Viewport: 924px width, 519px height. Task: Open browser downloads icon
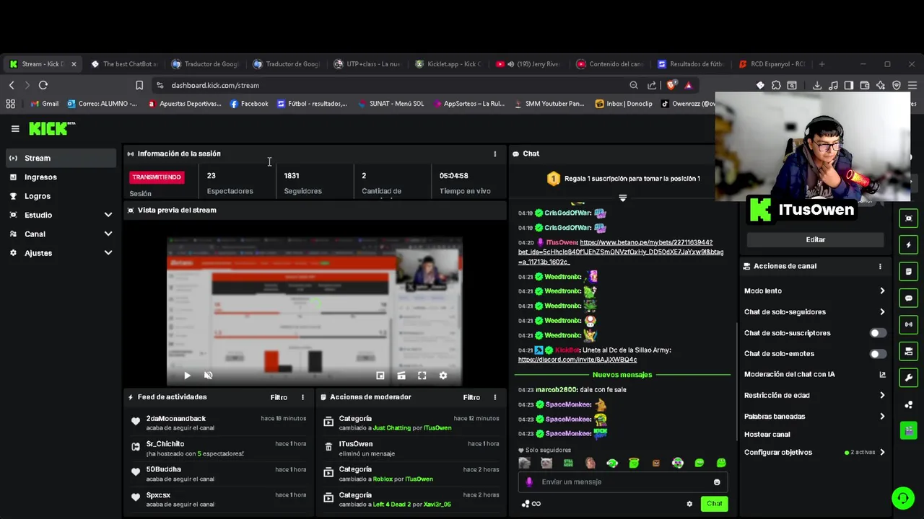point(817,85)
